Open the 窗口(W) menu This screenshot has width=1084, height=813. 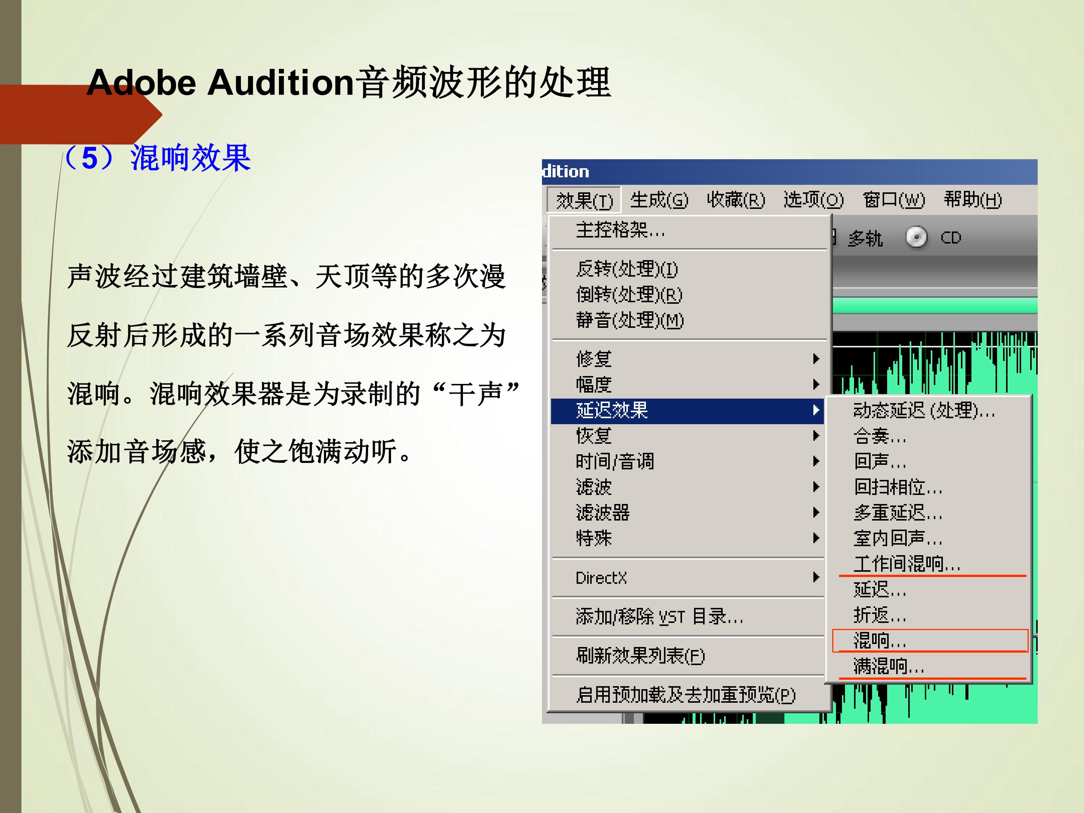click(x=894, y=200)
